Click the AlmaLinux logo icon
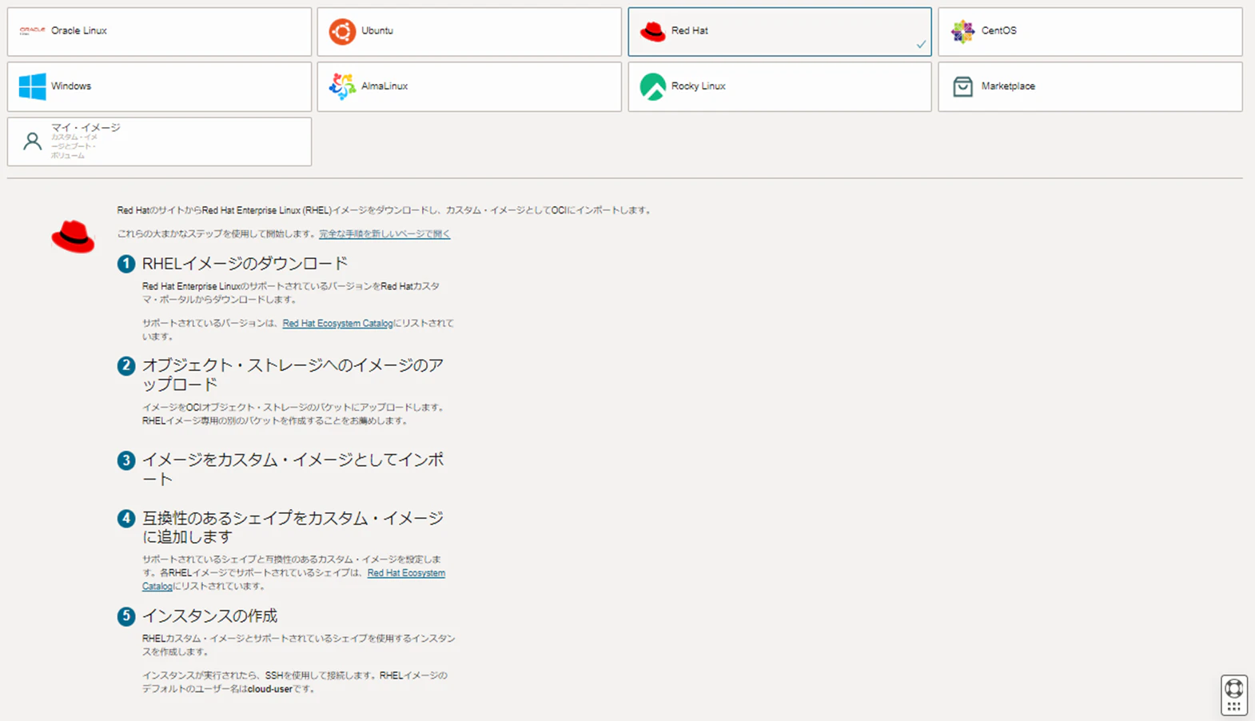 coord(342,86)
